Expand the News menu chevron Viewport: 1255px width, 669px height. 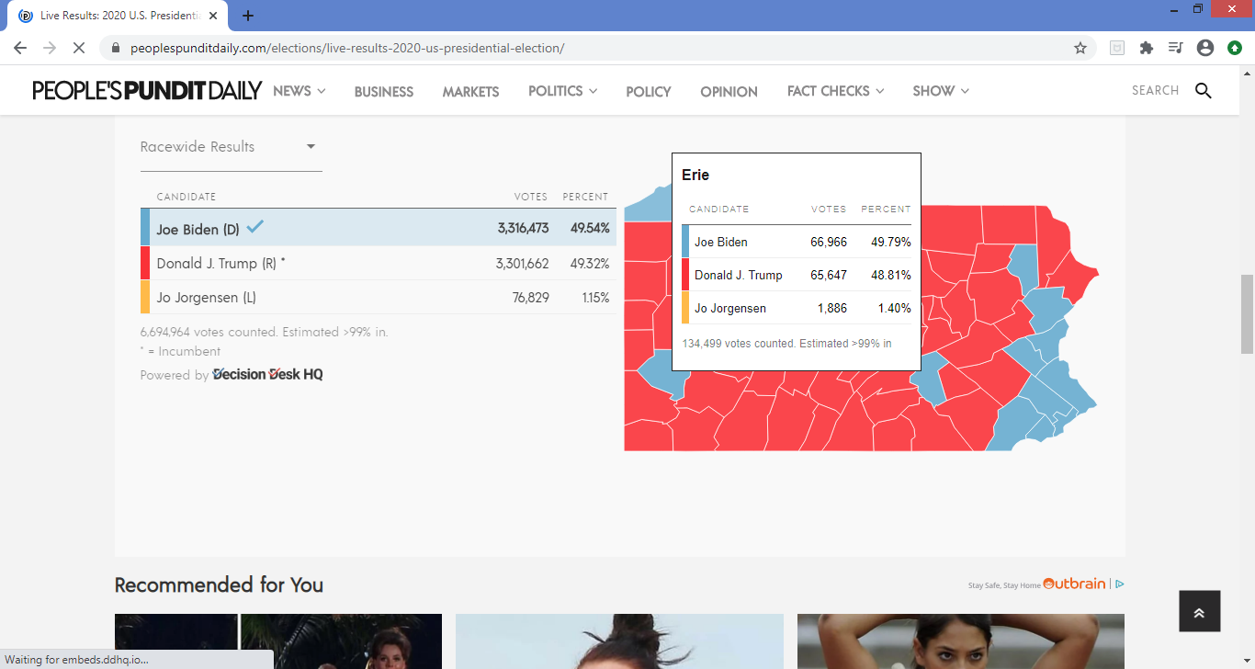321,91
